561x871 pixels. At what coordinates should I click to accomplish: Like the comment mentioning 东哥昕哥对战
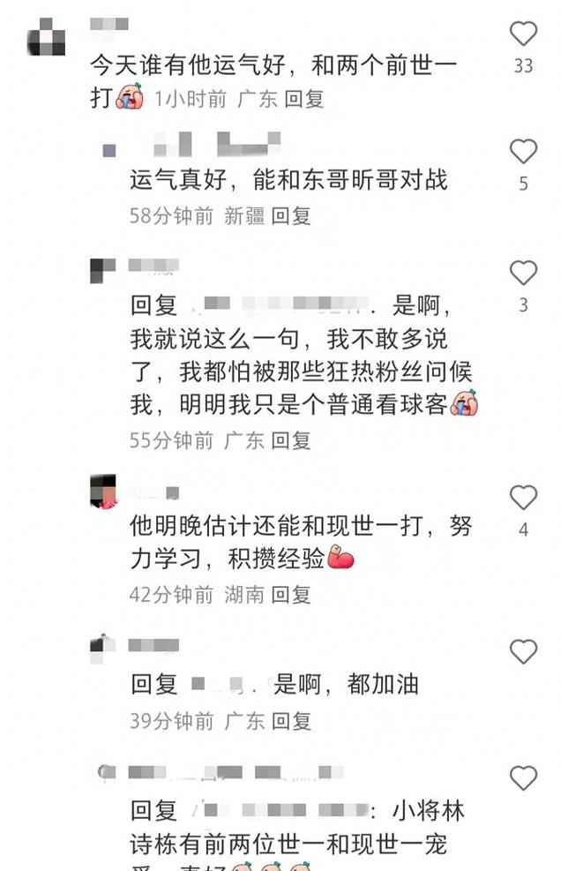(x=523, y=151)
